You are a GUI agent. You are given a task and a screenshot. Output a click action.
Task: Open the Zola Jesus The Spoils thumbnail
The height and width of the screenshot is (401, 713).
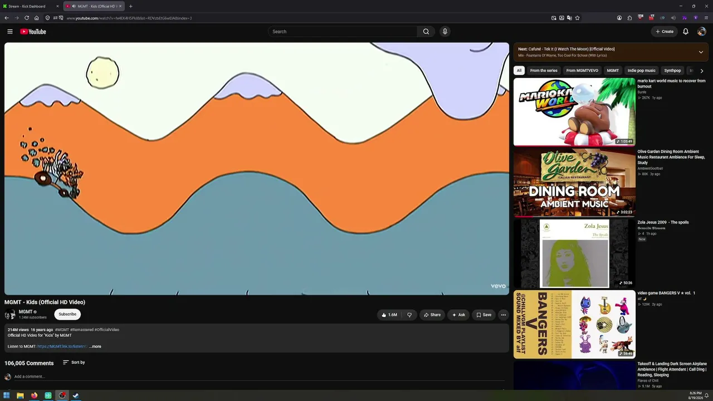click(x=574, y=253)
